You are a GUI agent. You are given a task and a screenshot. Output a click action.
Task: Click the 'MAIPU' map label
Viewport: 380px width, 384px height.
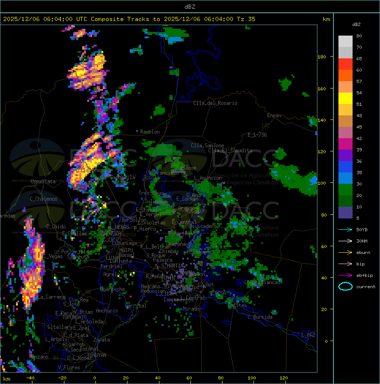click(x=126, y=250)
